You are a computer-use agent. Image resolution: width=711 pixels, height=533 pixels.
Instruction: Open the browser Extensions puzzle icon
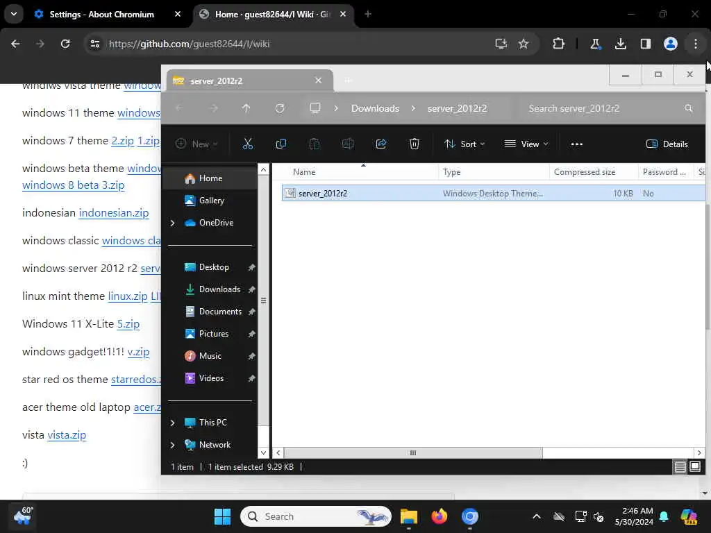tap(558, 44)
